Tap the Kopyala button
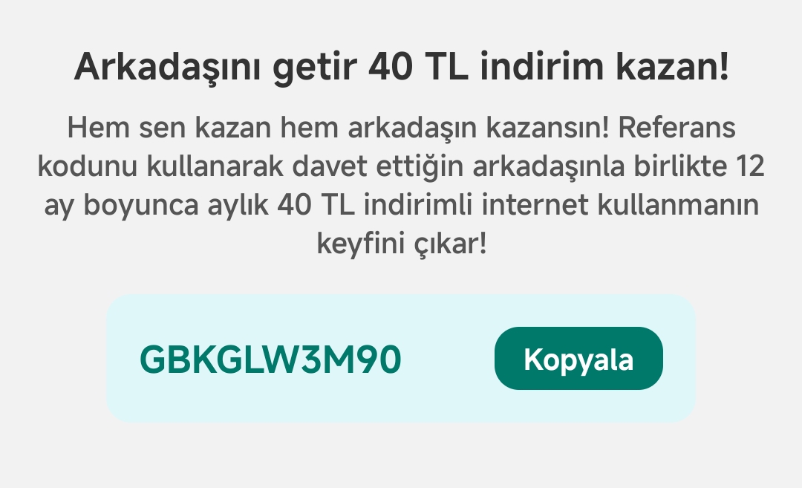Screen dimensions: 802x488 [578, 358]
